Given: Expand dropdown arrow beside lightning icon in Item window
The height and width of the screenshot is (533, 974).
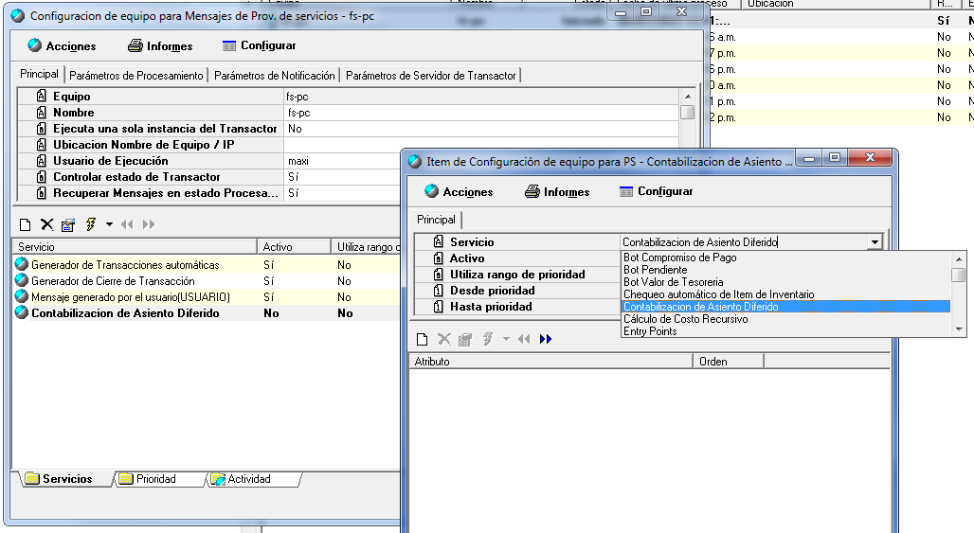Looking at the screenshot, I should point(506,340).
